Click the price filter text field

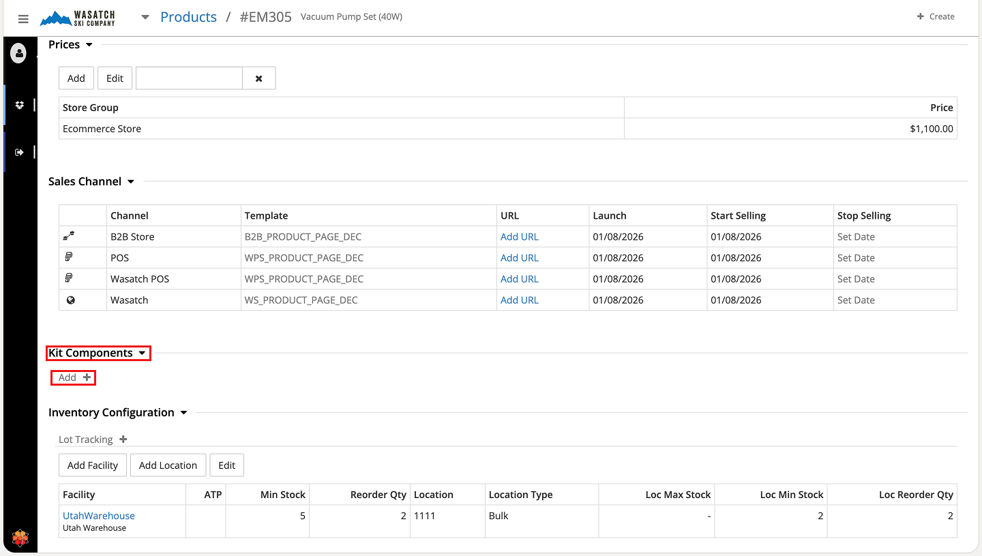click(189, 78)
